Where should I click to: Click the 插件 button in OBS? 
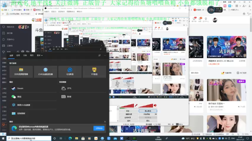coord(129,121)
